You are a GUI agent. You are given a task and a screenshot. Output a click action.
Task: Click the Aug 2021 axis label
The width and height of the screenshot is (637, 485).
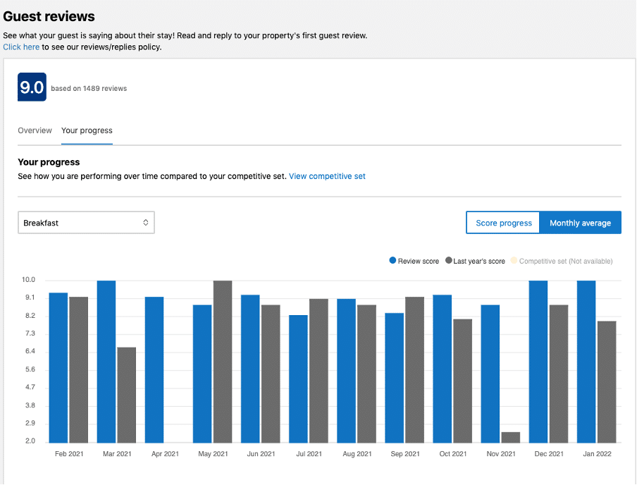click(x=357, y=454)
